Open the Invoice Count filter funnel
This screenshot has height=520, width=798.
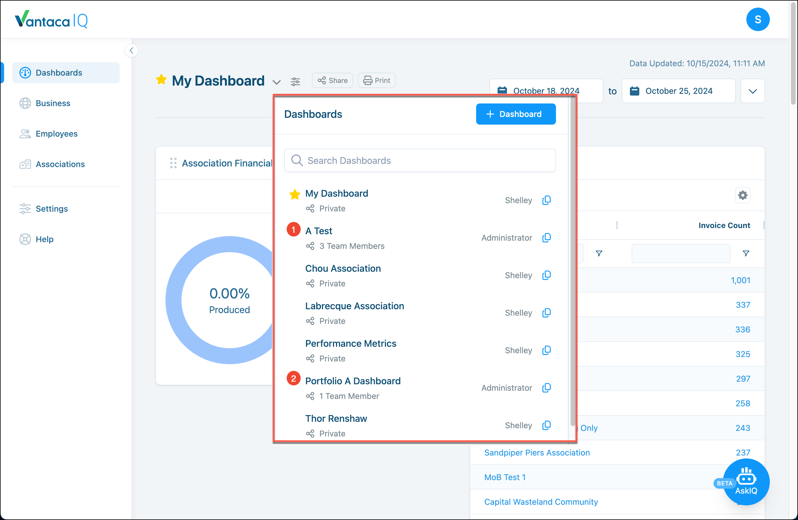[746, 254]
